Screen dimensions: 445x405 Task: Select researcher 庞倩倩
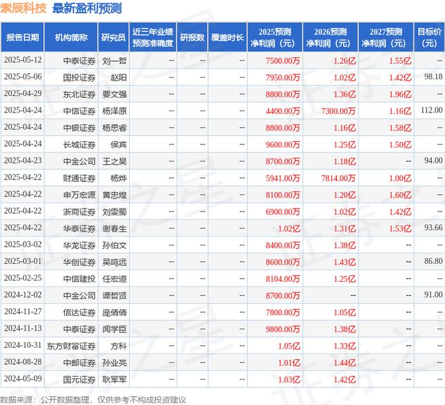pos(114,312)
